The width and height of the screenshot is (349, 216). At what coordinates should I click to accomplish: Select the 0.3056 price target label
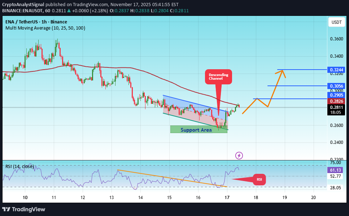[336, 86]
